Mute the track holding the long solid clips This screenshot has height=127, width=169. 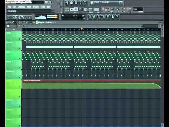(20, 49)
